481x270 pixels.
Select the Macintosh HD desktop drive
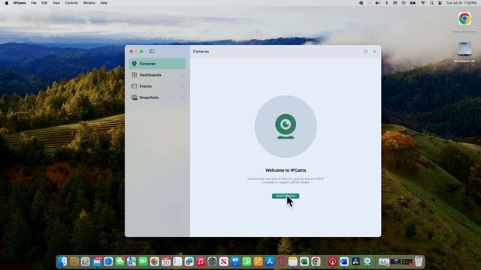(x=464, y=49)
